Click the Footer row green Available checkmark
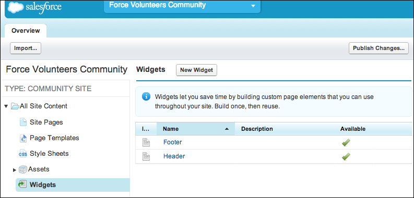Image resolution: width=414 pixels, height=198 pixels. tap(346, 142)
